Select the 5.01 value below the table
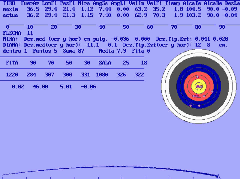 tap(66, 87)
